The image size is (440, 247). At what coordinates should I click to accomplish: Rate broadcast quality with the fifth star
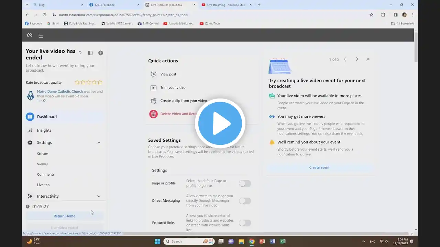pos(100,82)
